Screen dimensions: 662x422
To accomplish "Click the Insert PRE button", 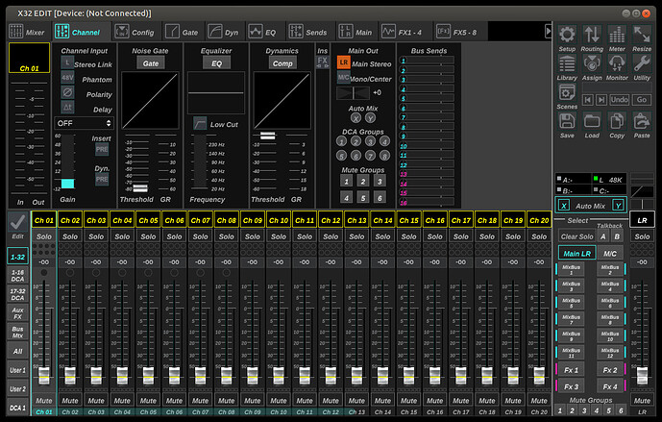I will click(102, 149).
